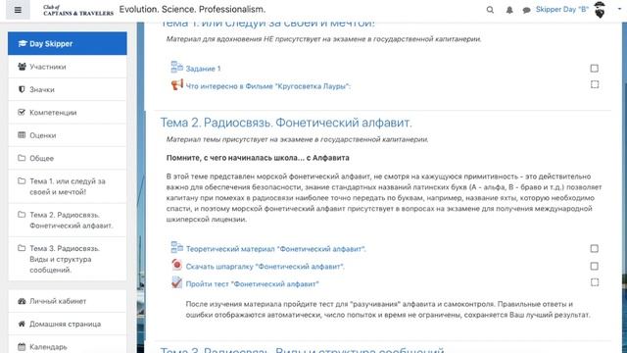Open the notifications bell icon
Screen dimensions: 627x353
509,10
